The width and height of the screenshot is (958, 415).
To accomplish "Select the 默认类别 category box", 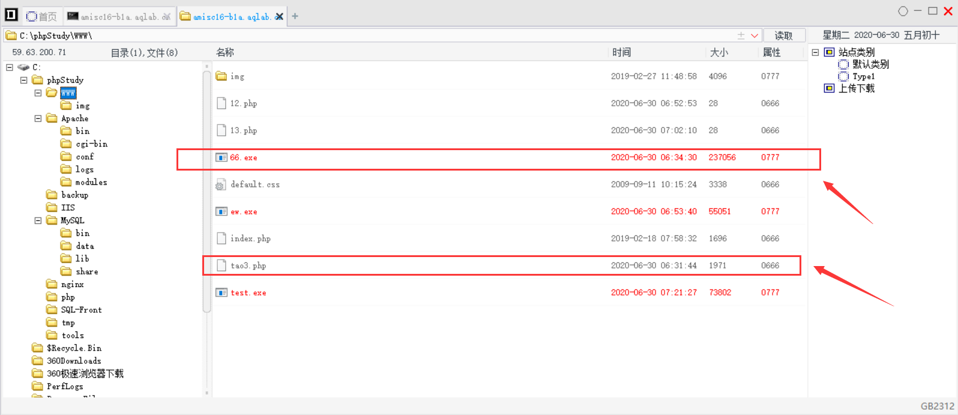I will (843, 64).
